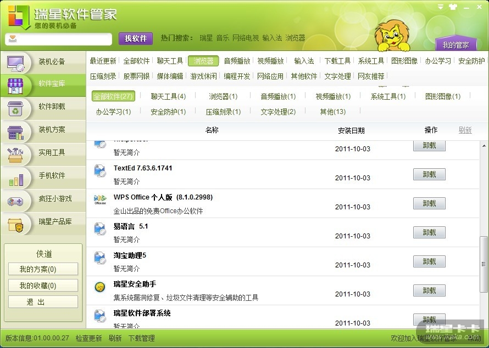Click 瑞星安全助手 lion icon

100,287
